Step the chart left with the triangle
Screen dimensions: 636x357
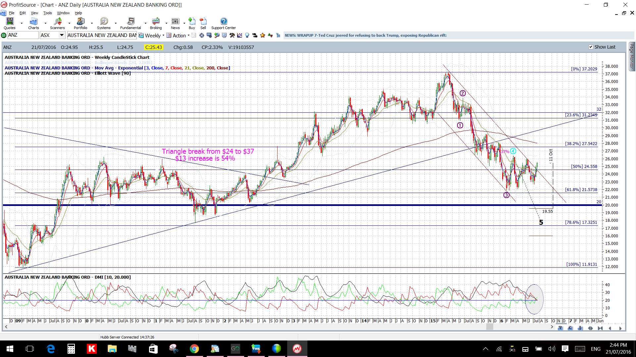tap(610, 328)
